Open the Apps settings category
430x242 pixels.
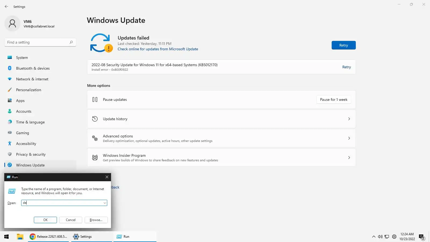(40, 101)
